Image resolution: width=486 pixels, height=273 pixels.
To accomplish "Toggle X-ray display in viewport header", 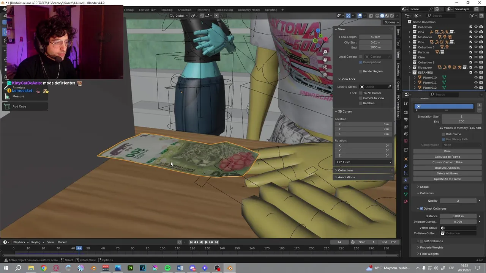I will pos(371,16).
